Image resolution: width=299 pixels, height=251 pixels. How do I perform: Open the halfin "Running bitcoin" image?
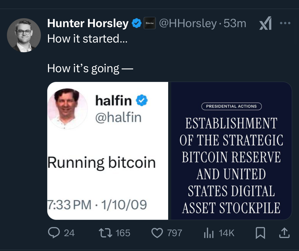(108, 151)
